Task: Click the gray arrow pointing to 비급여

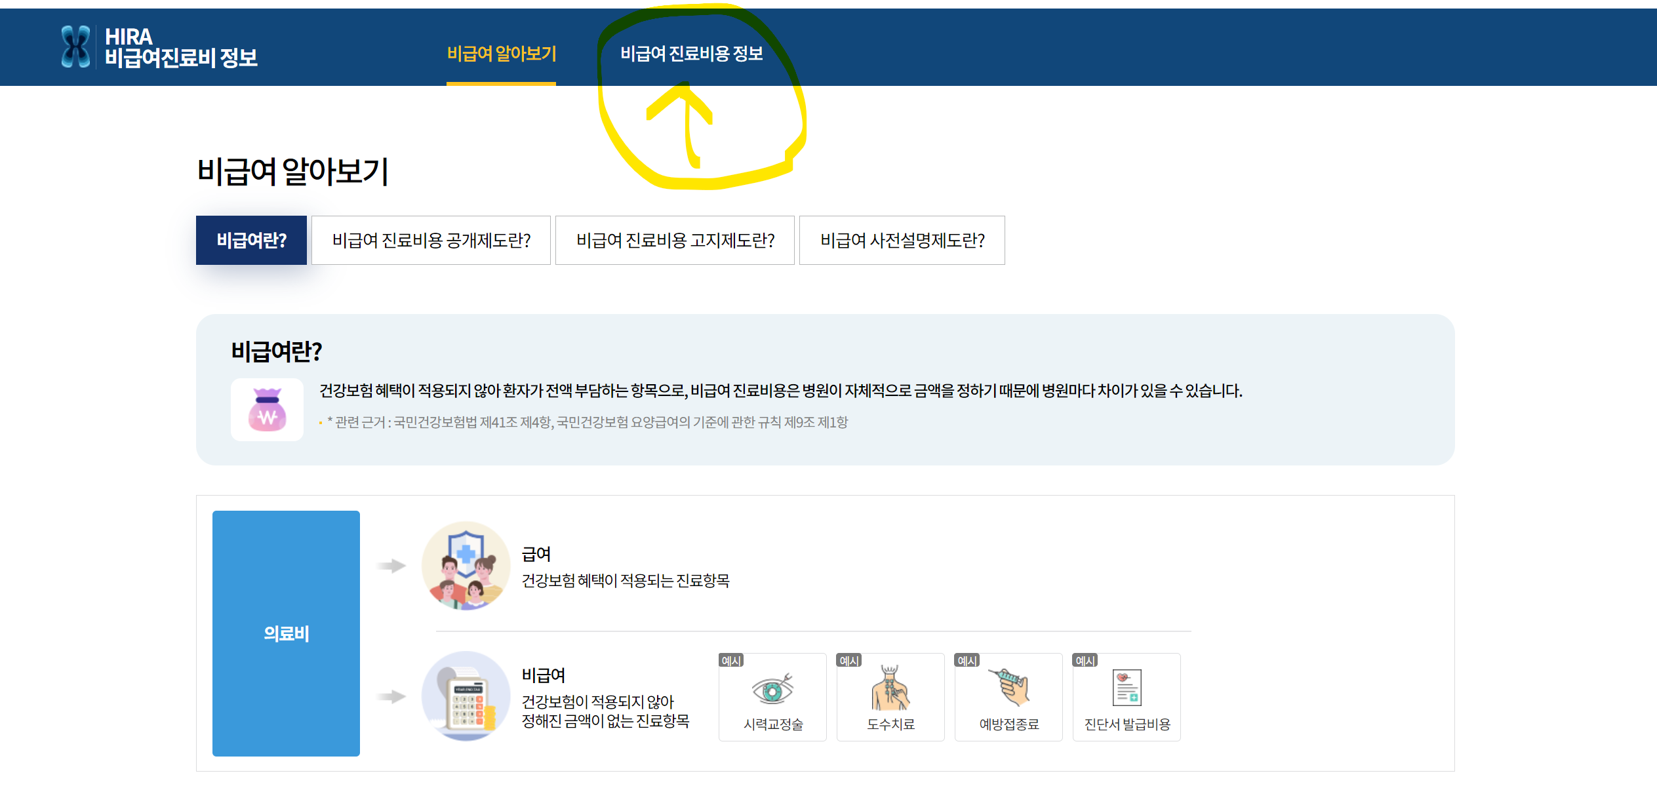Action: click(x=391, y=696)
